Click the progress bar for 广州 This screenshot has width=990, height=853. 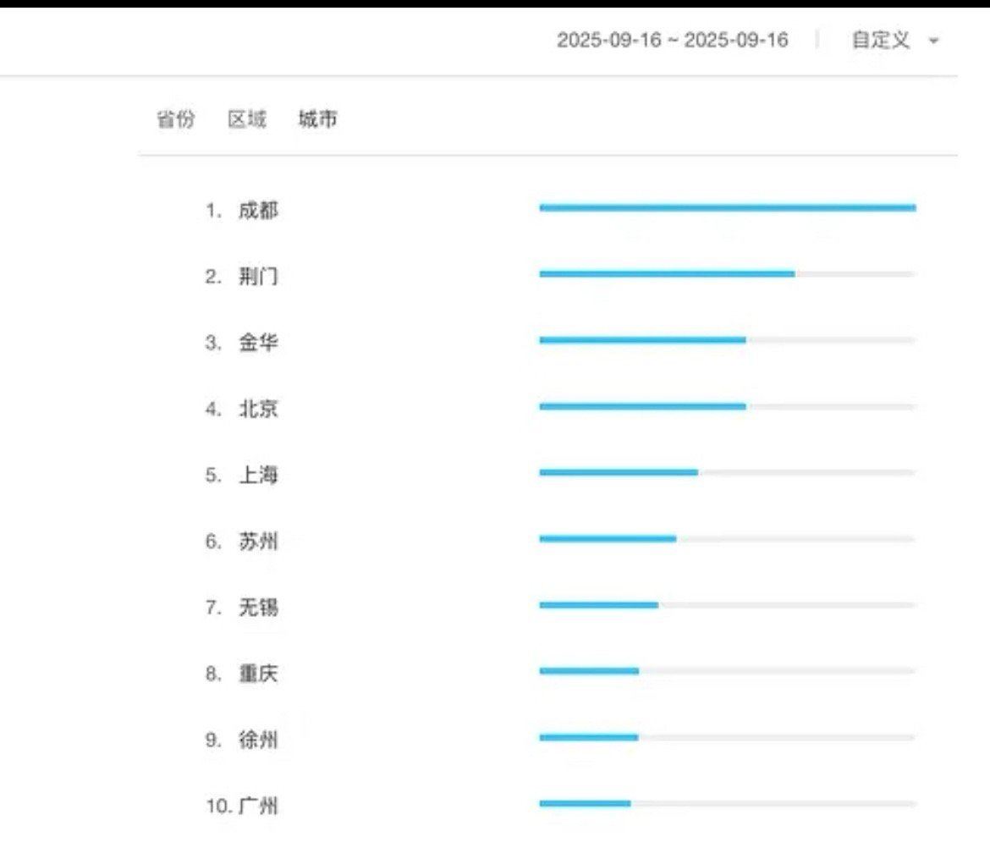pyautogui.click(x=728, y=804)
